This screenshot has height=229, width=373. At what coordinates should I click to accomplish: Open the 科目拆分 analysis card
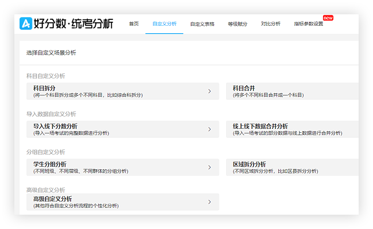tap(115, 91)
